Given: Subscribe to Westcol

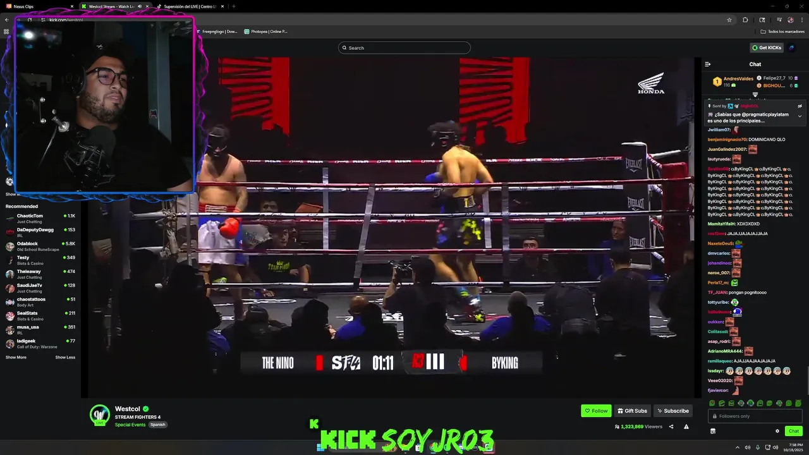Looking at the screenshot, I should (672, 411).
